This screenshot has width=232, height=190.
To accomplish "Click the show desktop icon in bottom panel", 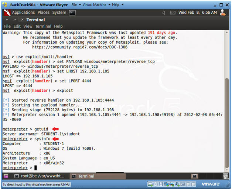I will point(6,176).
